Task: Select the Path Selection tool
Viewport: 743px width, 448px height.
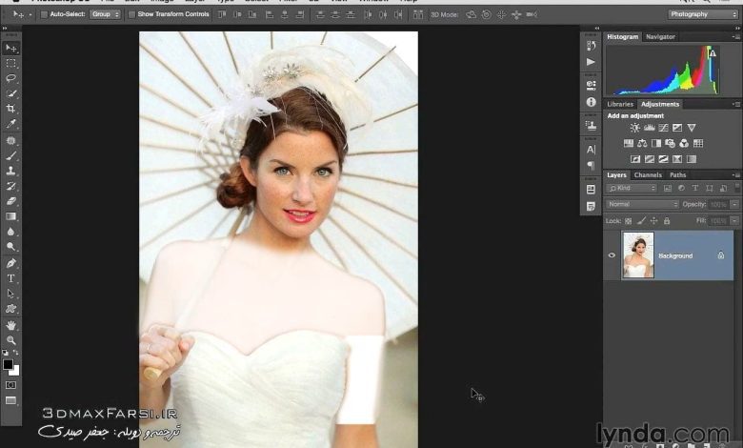Action: tap(10, 294)
